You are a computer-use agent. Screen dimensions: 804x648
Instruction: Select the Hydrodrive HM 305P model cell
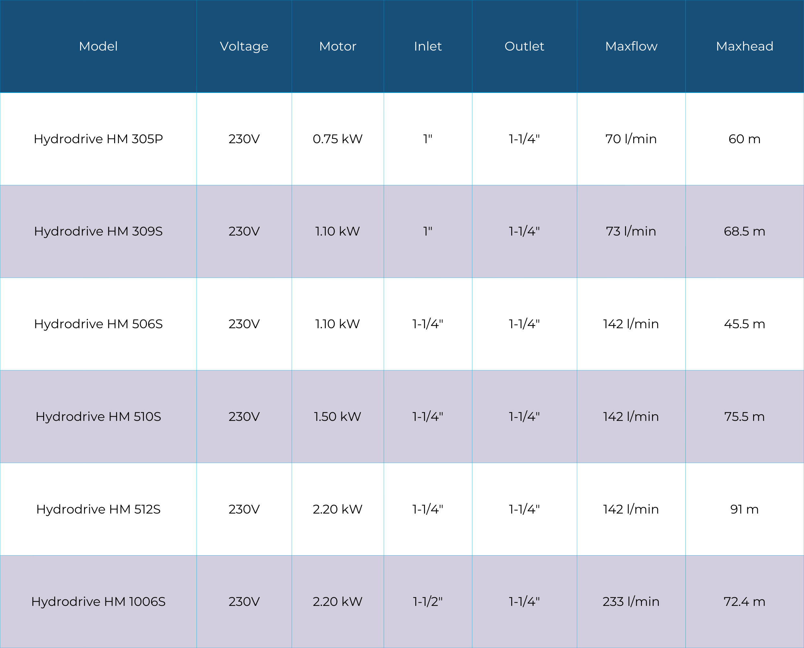pos(98,139)
